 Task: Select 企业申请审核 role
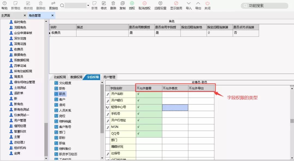pyautogui.click(x=23, y=33)
